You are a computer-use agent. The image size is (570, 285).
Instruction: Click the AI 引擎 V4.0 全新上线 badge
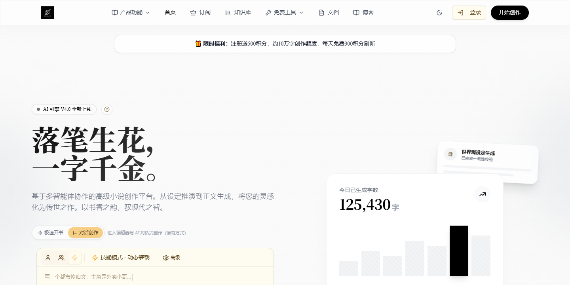coord(64,109)
